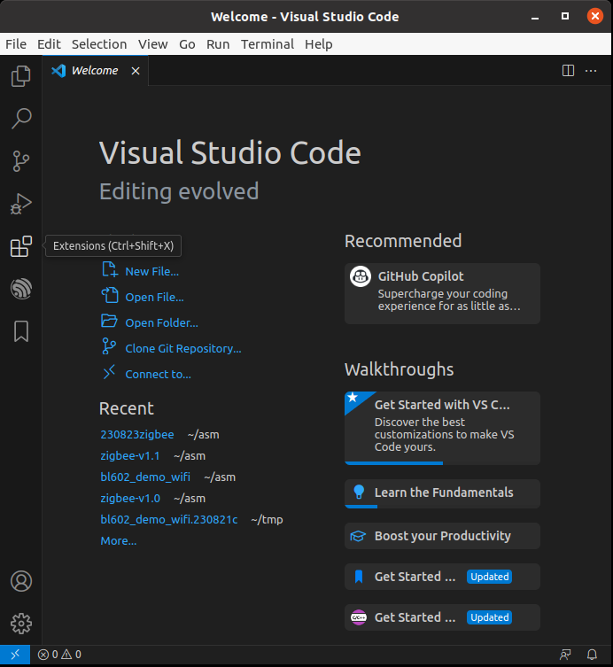Click the More... recent link

pyautogui.click(x=119, y=540)
